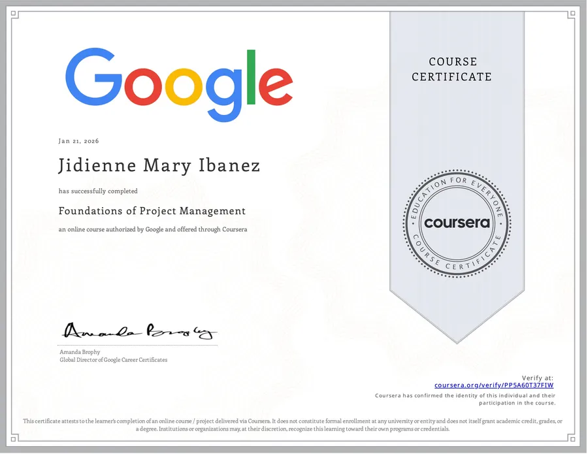Click the name 'Jidienne Mary Ibanez'

click(159, 165)
